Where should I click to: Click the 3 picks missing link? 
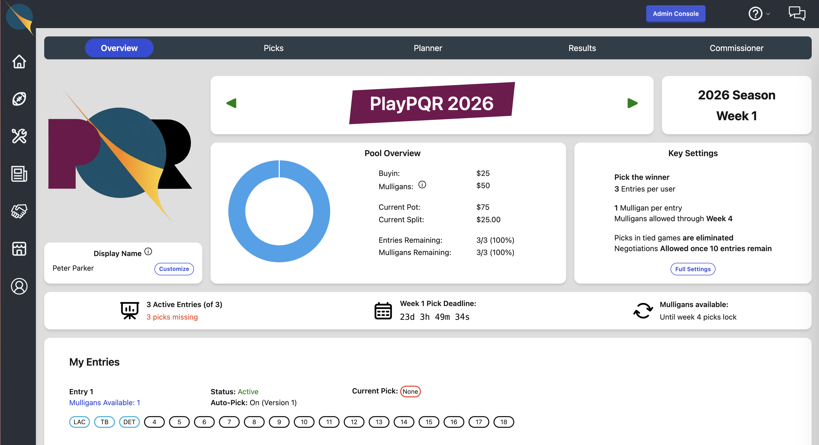(x=172, y=317)
